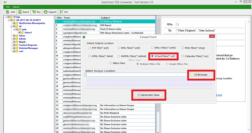Uncheck the D:\tgz root checkbox
This screenshot has height=133, width=252.
click(9, 17)
